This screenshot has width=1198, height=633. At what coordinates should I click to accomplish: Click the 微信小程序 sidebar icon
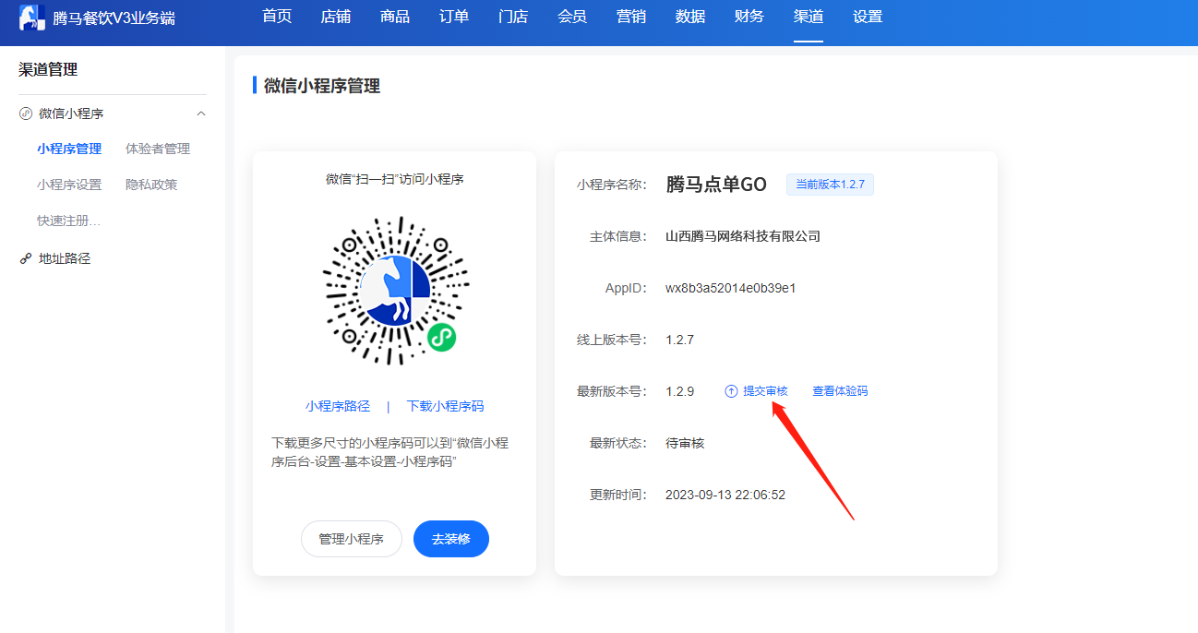tap(26, 113)
